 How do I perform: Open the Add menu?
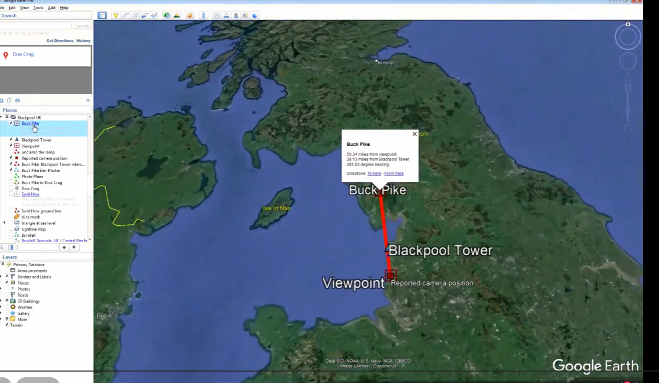pyautogui.click(x=51, y=8)
